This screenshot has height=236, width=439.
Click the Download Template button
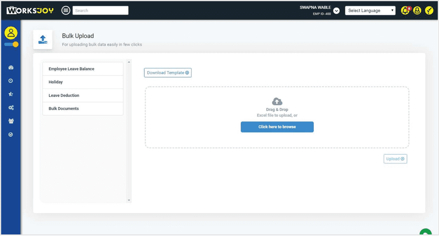(x=168, y=73)
